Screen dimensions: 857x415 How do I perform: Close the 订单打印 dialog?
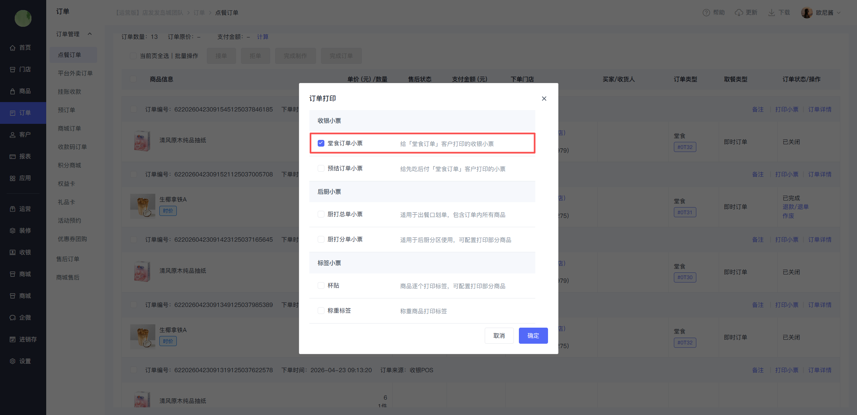[544, 98]
